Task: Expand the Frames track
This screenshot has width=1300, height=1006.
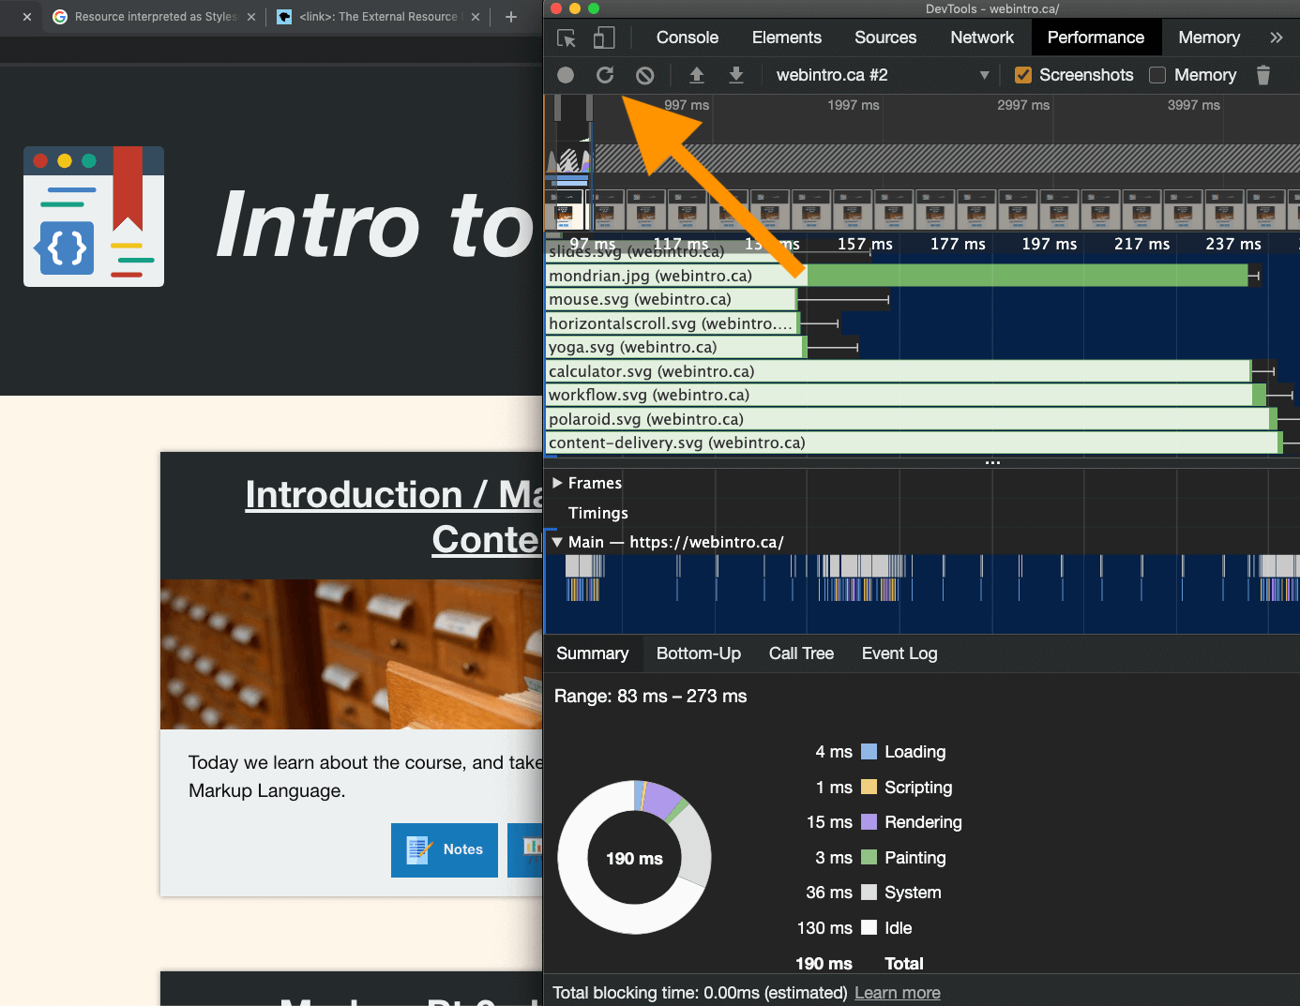Action: tap(557, 483)
